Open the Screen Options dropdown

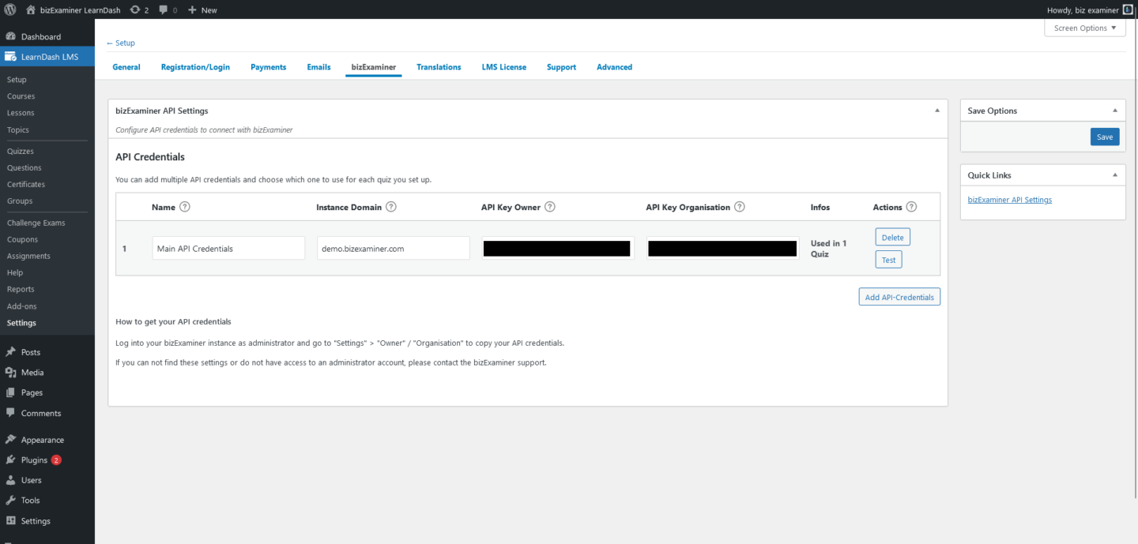[x=1084, y=28]
